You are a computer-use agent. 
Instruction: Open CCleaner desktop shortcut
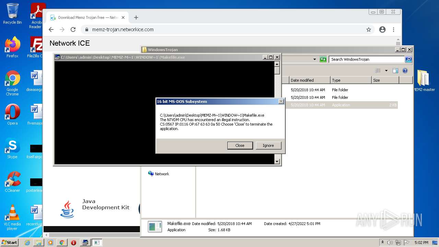[12, 181]
